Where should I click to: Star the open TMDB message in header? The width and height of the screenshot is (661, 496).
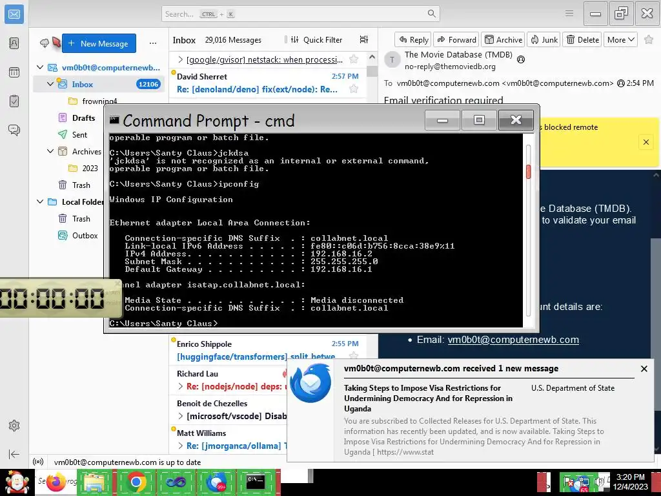649,39
